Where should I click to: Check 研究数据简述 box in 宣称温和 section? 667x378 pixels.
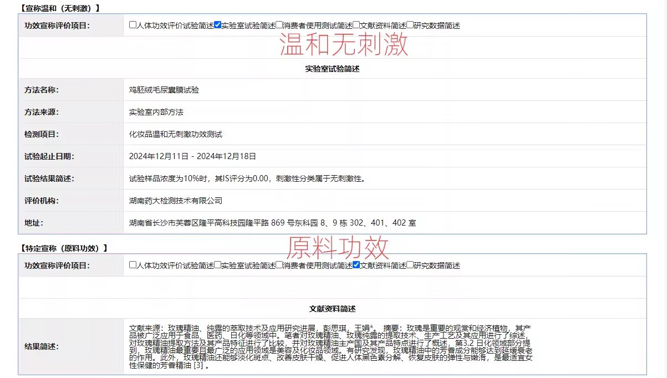pyautogui.click(x=410, y=25)
